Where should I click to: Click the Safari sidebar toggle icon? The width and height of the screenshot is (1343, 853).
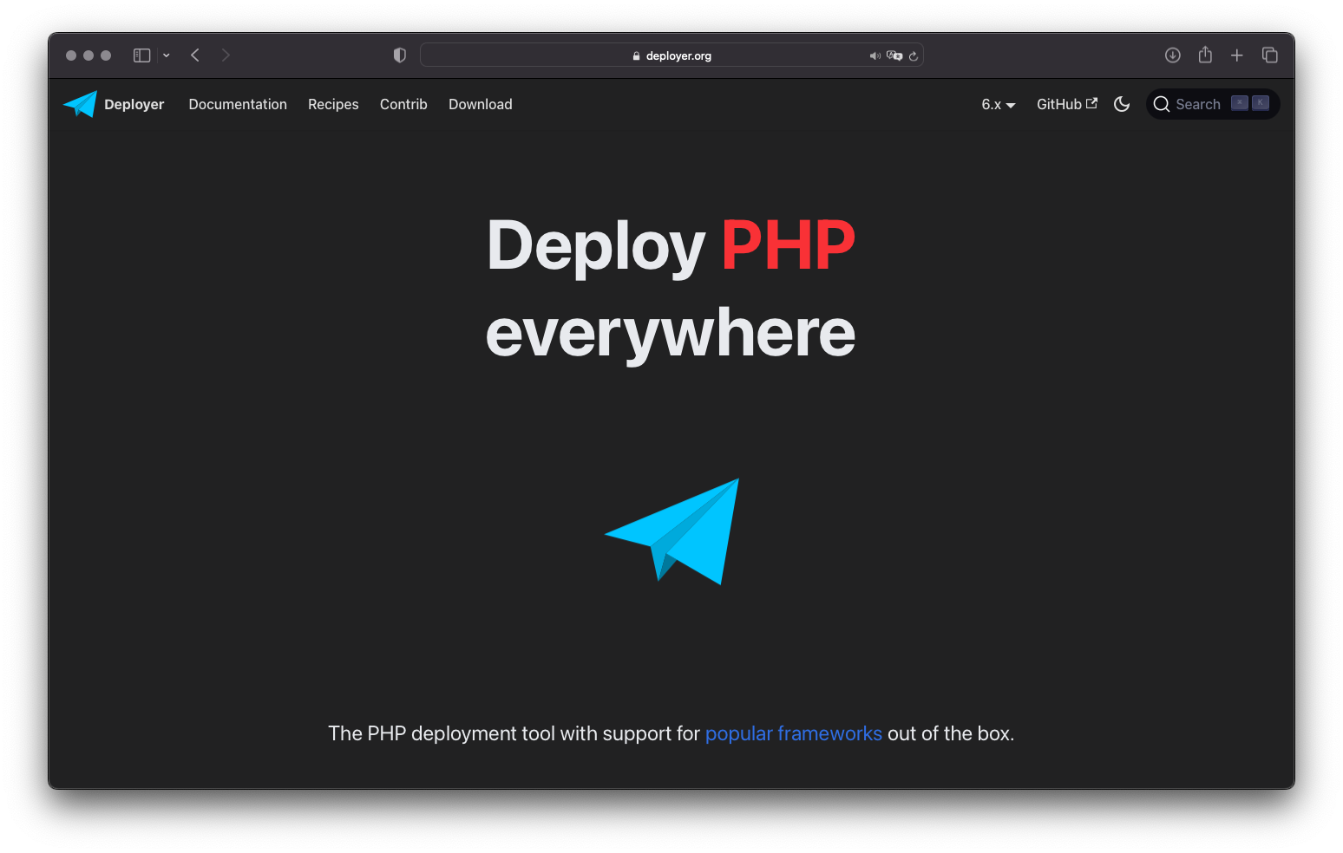point(141,55)
